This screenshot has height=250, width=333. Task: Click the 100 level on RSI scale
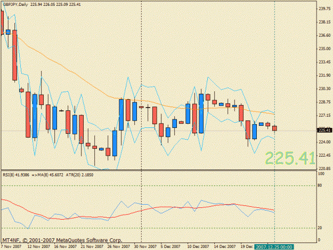(x=321, y=174)
